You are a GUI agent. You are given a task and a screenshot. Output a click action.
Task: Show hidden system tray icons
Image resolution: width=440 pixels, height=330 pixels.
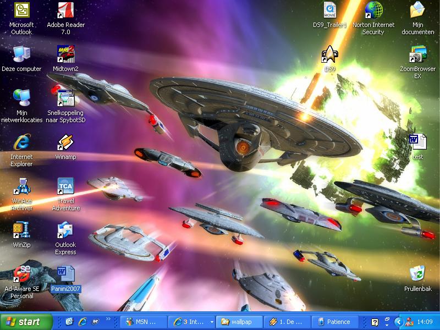[398, 322]
